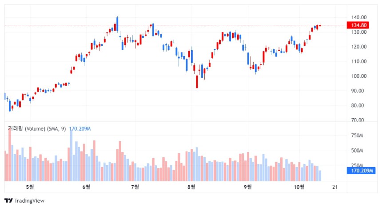Click the 5월 label on time axis
Screen dimensions: 382x208
[30, 187]
